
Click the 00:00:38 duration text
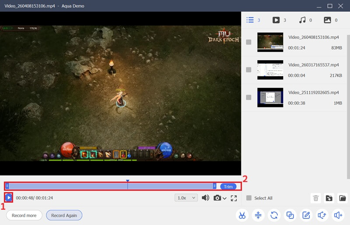[x=297, y=103]
